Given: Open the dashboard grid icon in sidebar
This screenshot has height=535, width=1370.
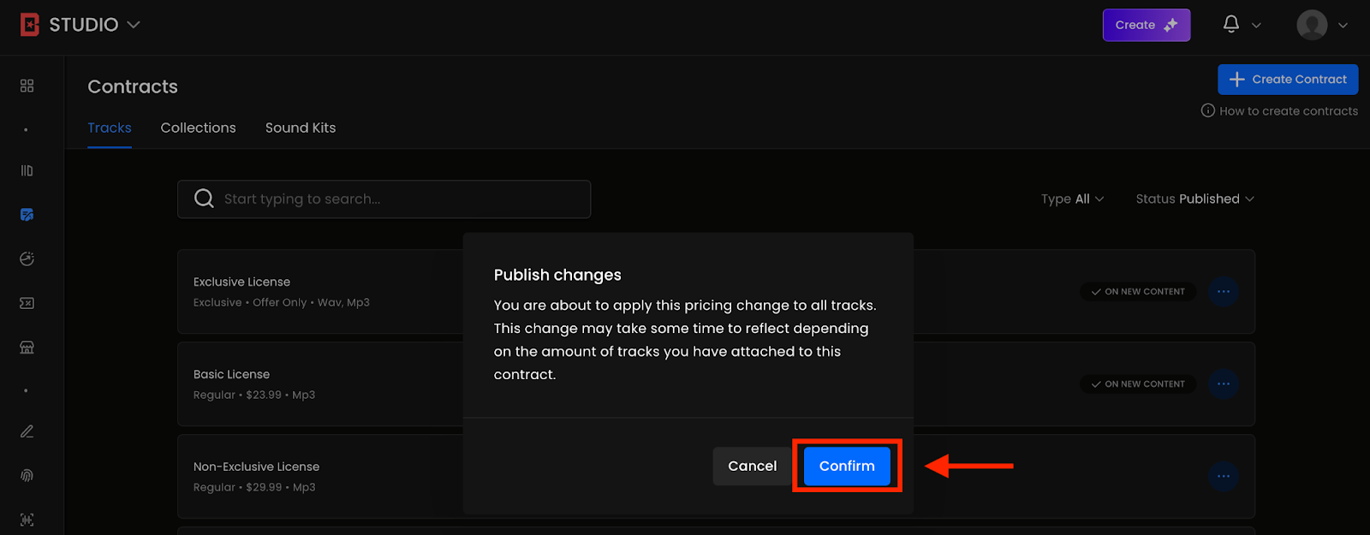Looking at the screenshot, I should pos(27,86).
